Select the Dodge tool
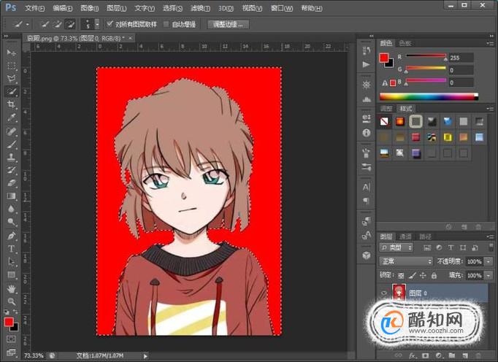 (12, 222)
